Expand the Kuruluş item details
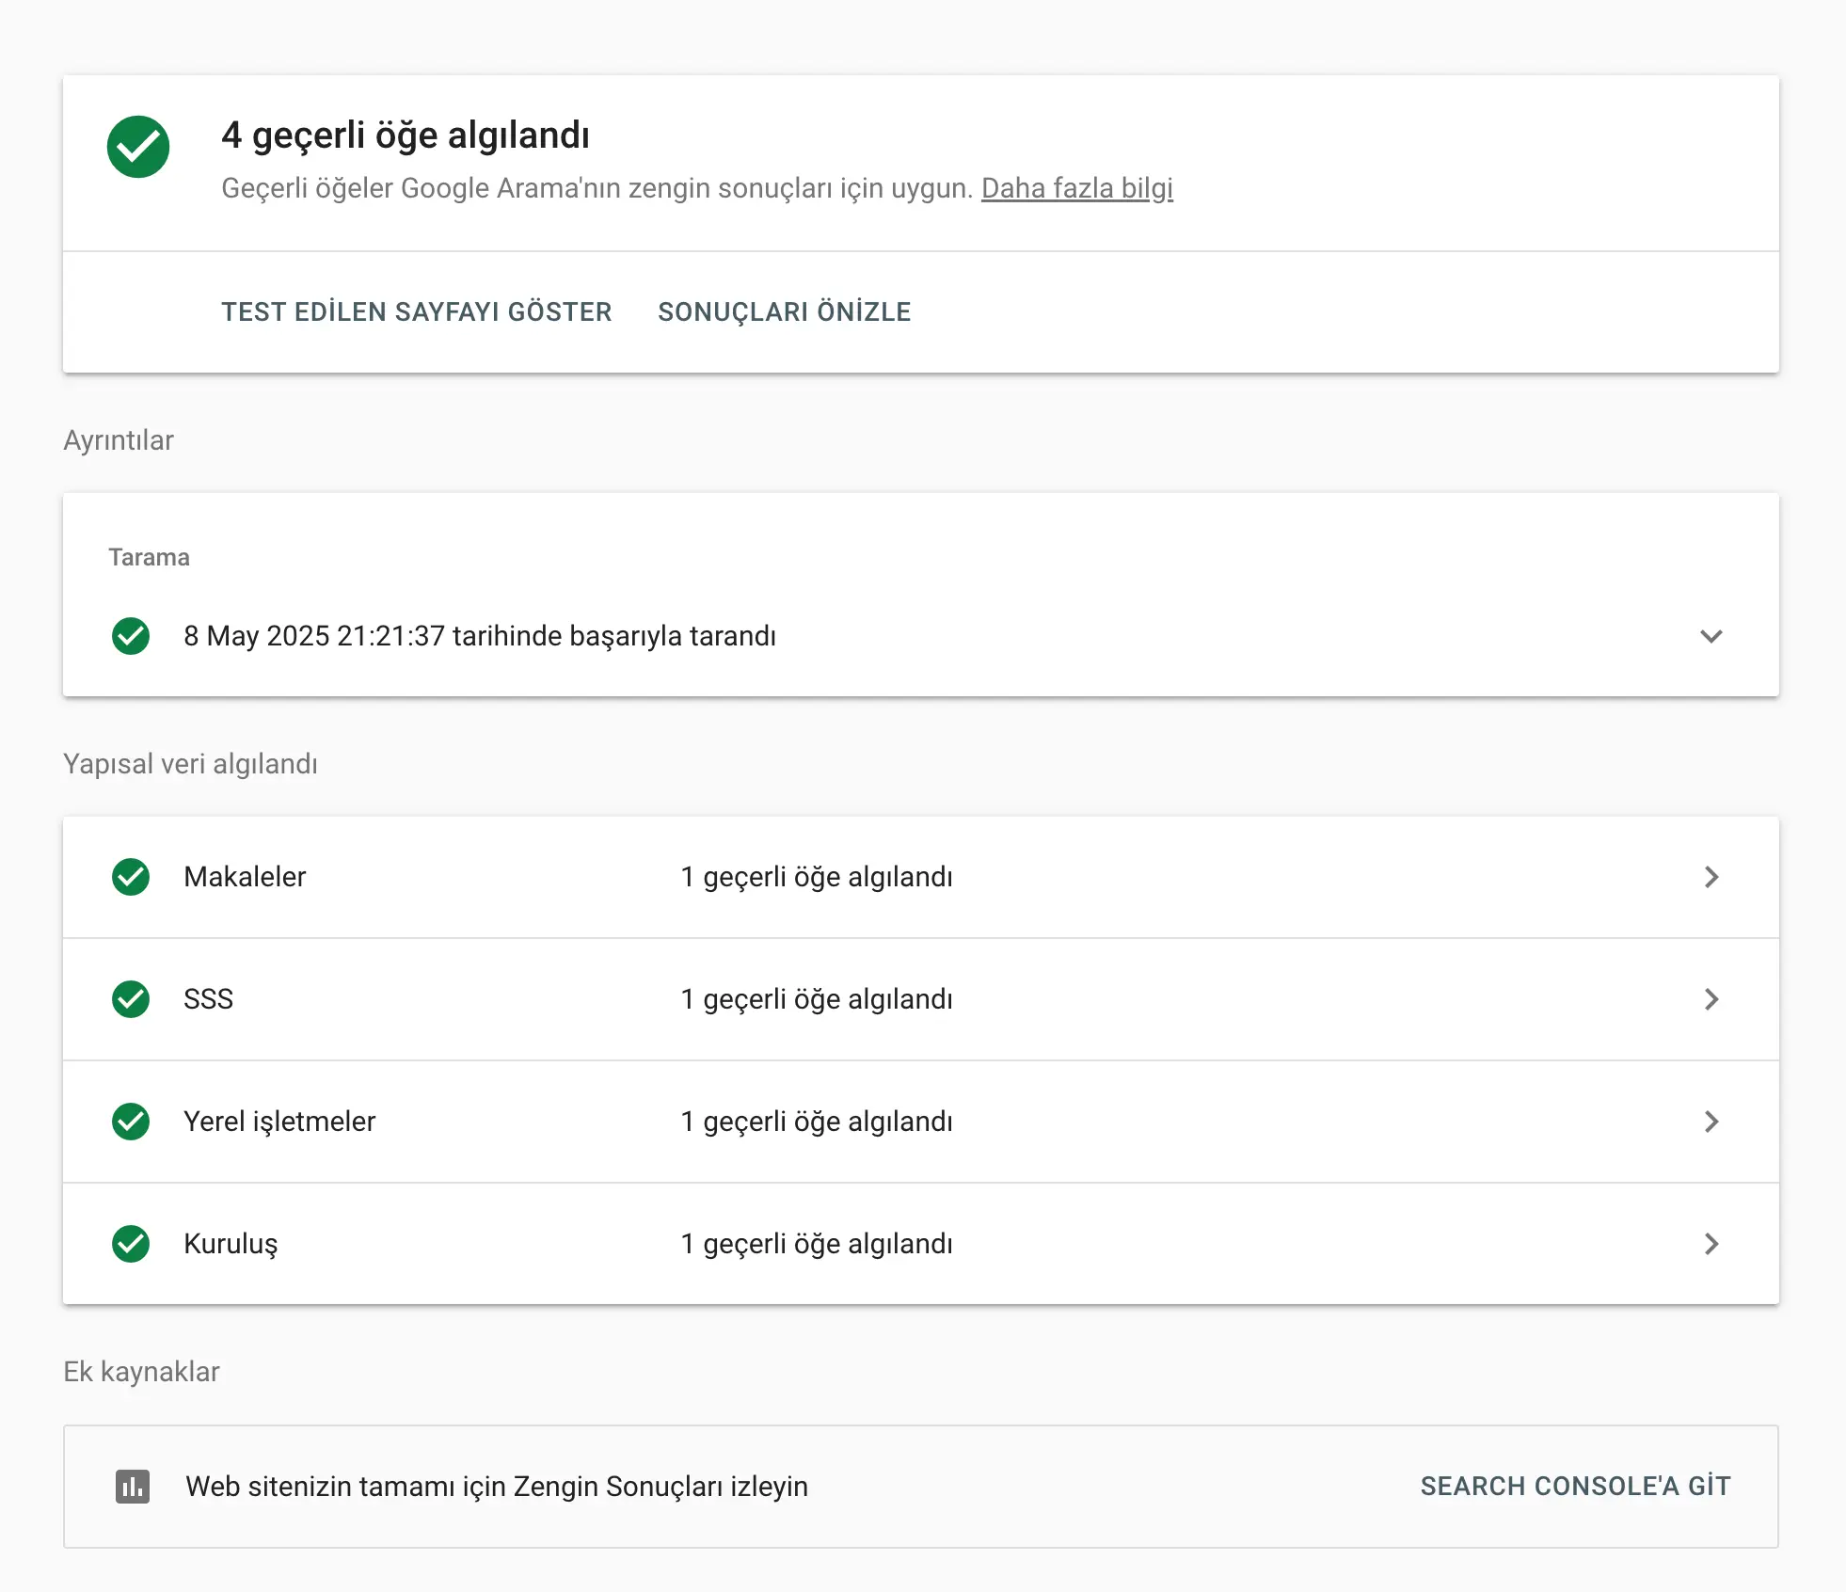Image resolution: width=1846 pixels, height=1592 pixels. (x=1712, y=1244)
